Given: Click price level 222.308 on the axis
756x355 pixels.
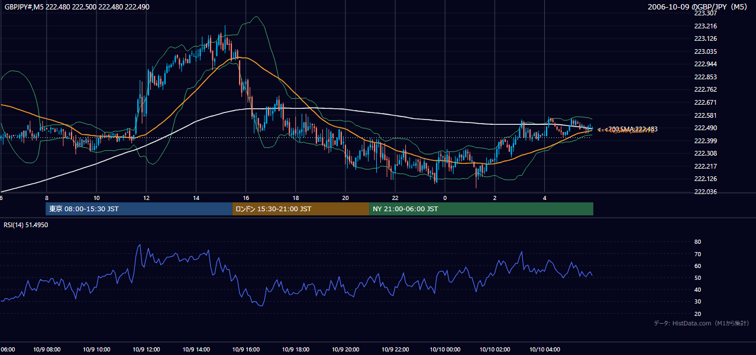Looking at the screenshot, I should tap(705, 153).
